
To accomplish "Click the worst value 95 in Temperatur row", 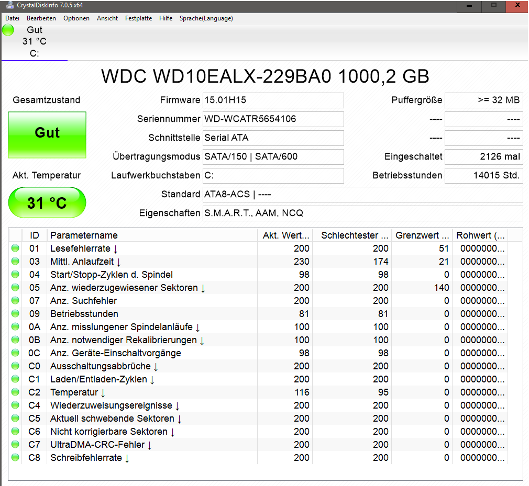I will pyautogui.click(x=383, y=392).
